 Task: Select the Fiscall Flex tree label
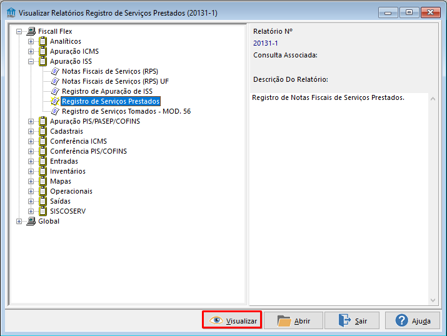55,31
